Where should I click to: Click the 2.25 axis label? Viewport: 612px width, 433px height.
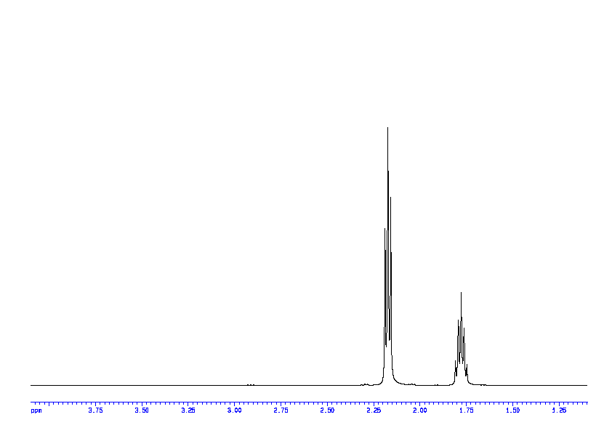[x=374, y=410]
